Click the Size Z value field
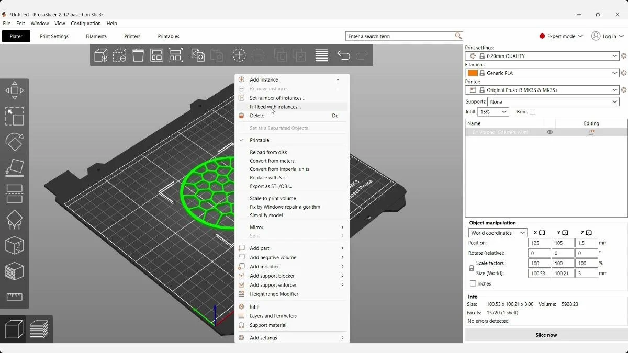This screenshot has width=628, height=353. click(587, 274)
